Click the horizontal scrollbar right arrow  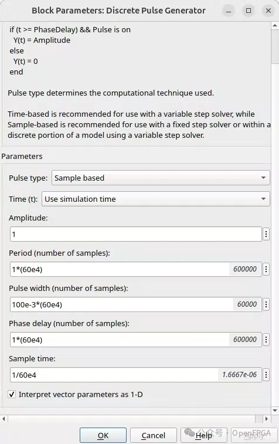pyautogui.click(x=266, y=419)
